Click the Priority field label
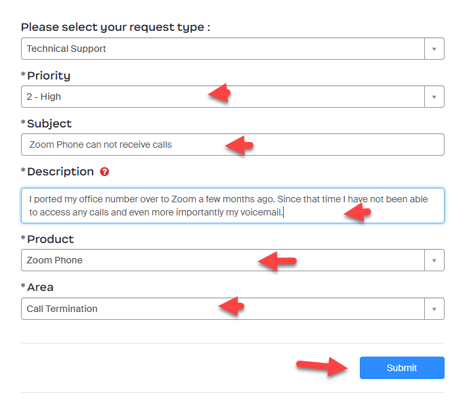The width and height of the screenshot is (461, 400). [49, 76]
